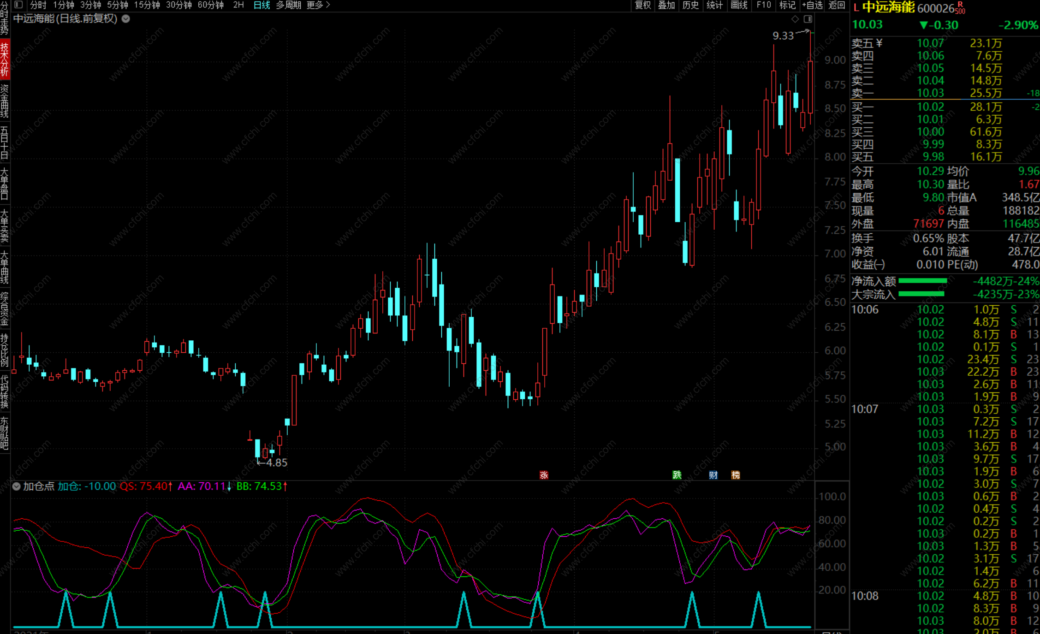Click the green 跌 marker icon
Screen dimensions: 1040x634
point(677,475)
